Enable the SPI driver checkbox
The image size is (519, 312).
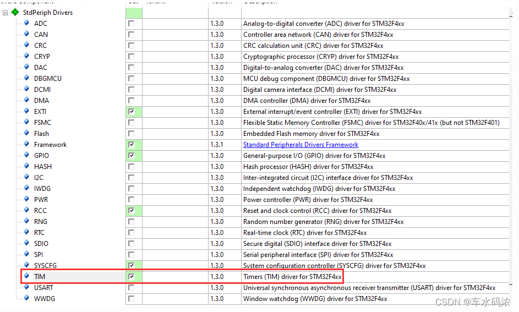[132, 254]
